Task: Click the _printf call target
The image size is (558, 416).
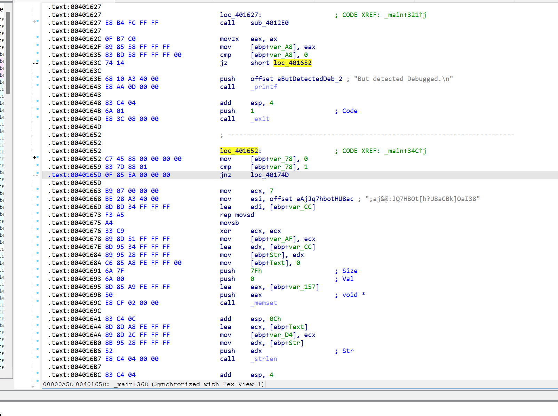Action: click(264, 87)
